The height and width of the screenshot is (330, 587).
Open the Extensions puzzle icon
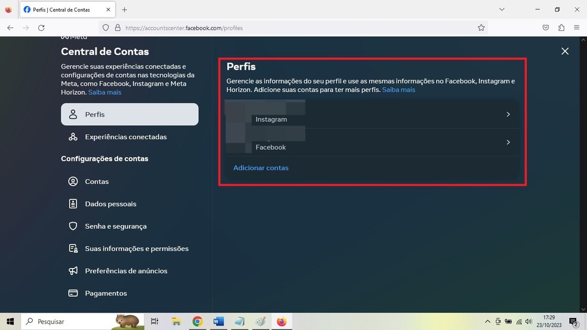pos(561,27)
